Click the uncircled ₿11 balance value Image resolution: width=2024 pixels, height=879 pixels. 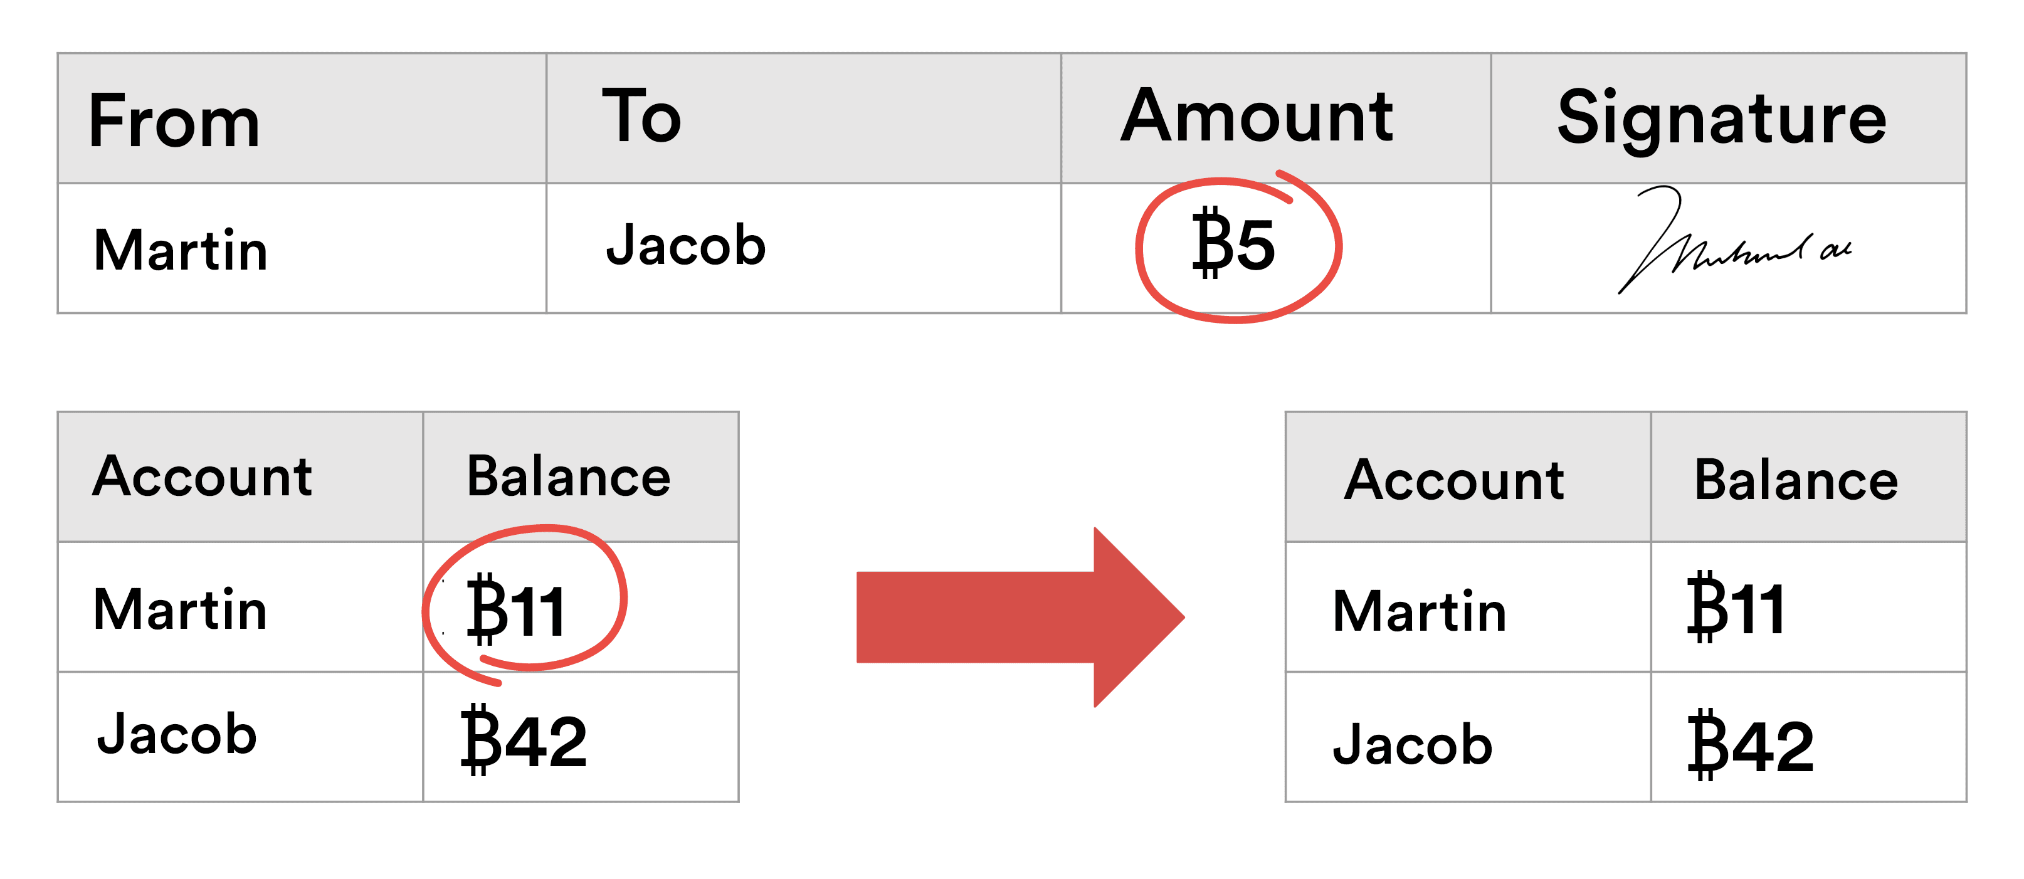[1736, 608]
